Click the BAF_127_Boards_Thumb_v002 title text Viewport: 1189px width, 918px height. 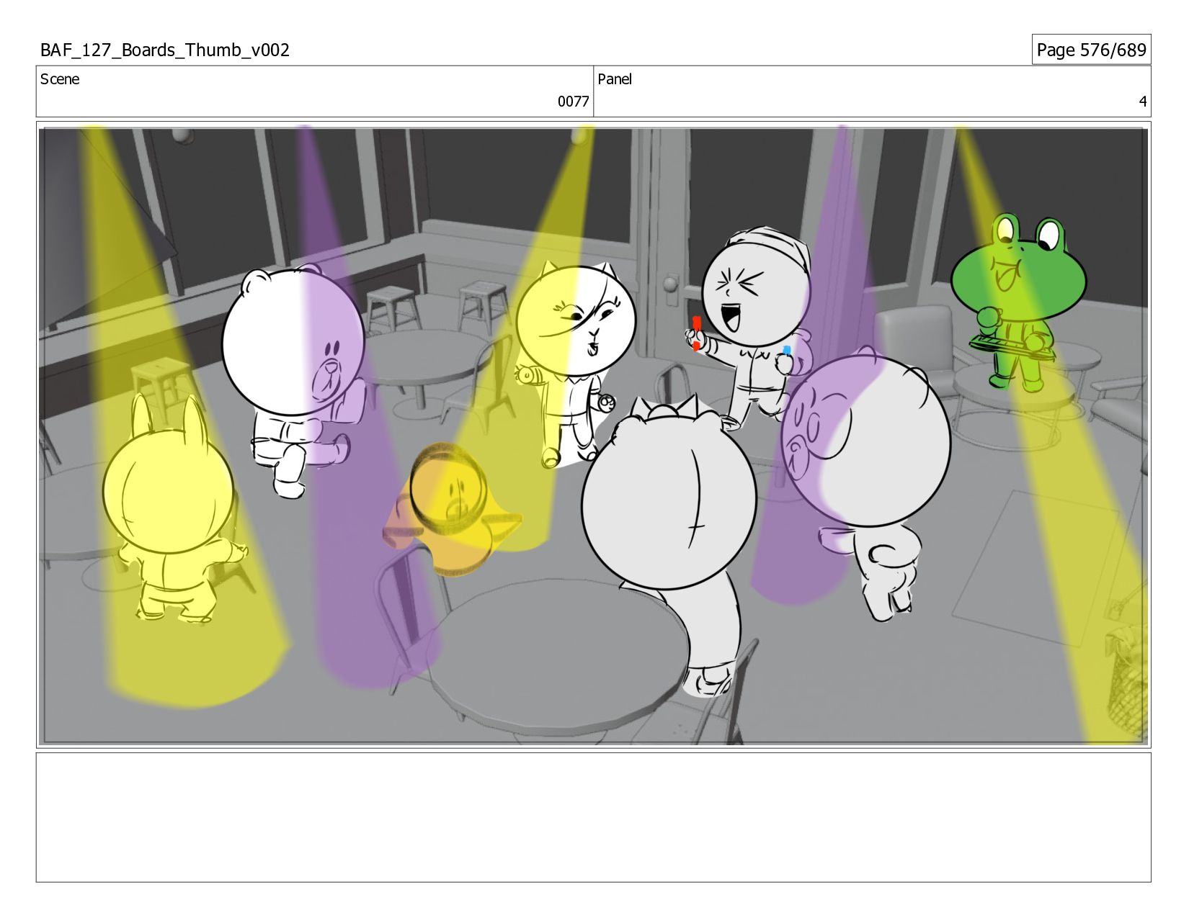[x=165, y=50]
